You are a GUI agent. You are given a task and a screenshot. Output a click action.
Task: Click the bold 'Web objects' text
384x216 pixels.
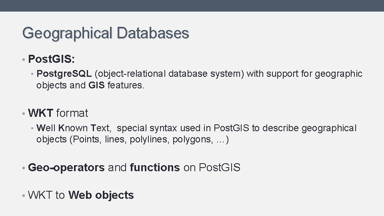(x=101, y=195)
